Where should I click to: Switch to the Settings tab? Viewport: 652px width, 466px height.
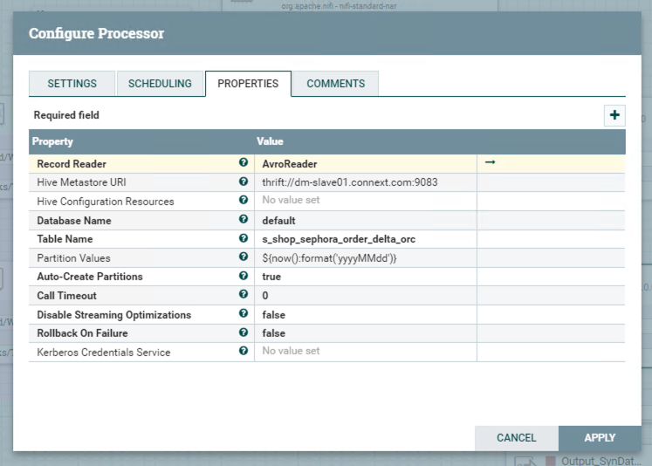(72, 84)
